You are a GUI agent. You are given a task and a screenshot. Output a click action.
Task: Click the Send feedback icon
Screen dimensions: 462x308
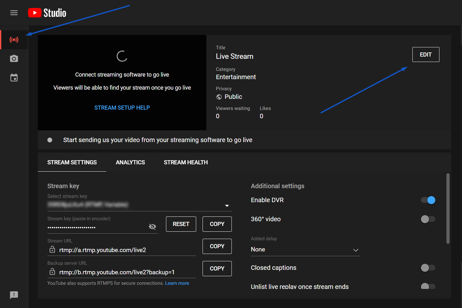click(14, 295)
